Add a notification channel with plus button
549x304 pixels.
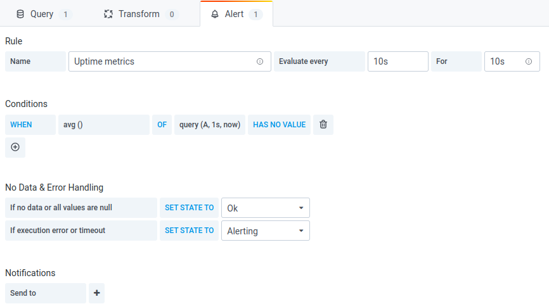[96, 293]
